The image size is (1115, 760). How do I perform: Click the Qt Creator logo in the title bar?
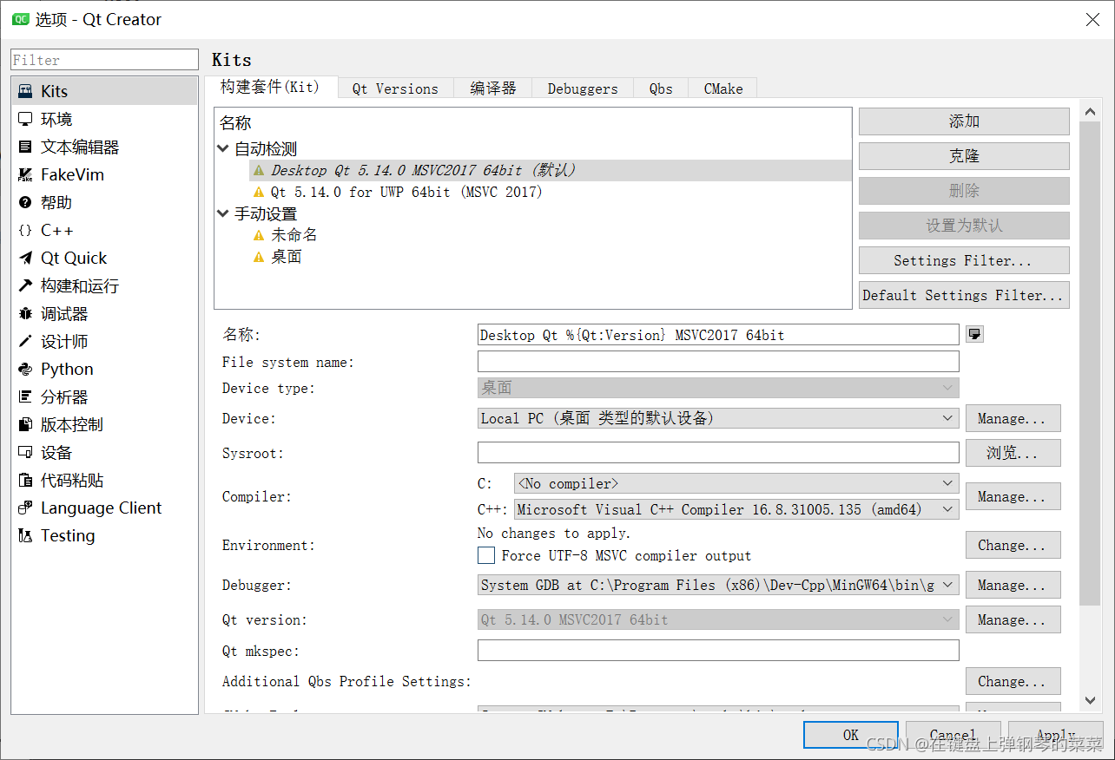coord(19,19)
